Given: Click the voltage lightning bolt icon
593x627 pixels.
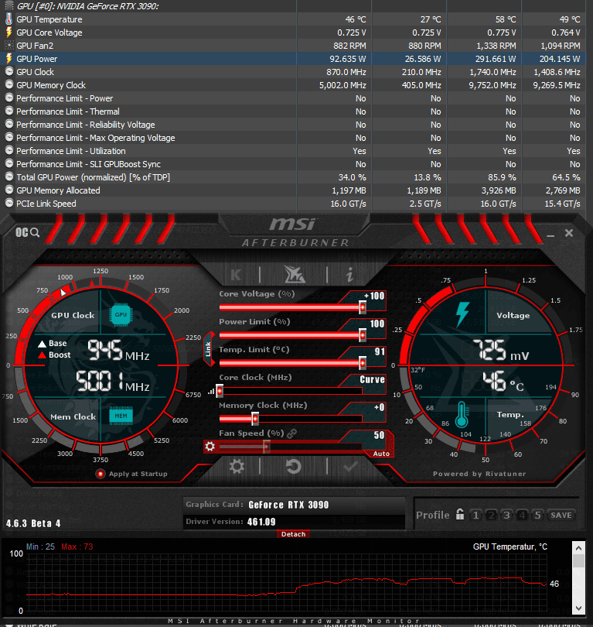Looking at the screenshot, I should coord(462,314).
